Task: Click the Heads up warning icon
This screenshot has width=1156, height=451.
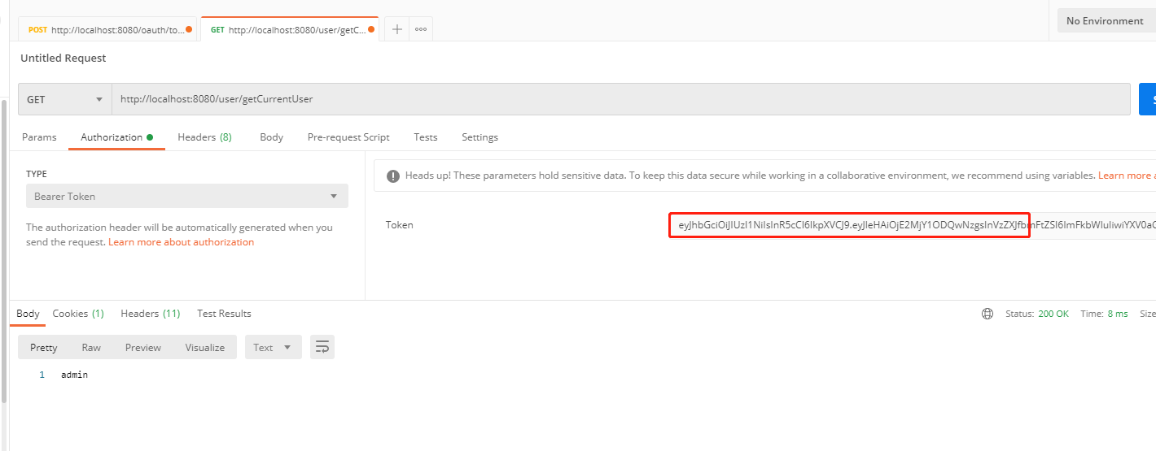Action: 393,176
